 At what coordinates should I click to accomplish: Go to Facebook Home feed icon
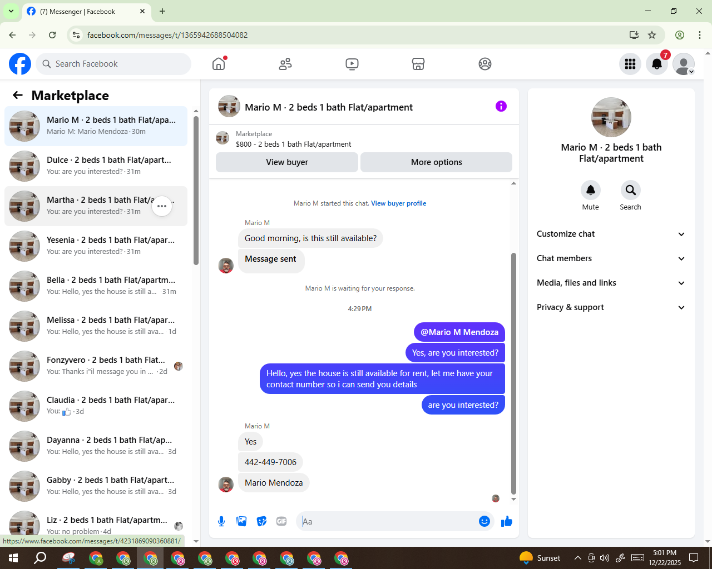click(219, 64)
